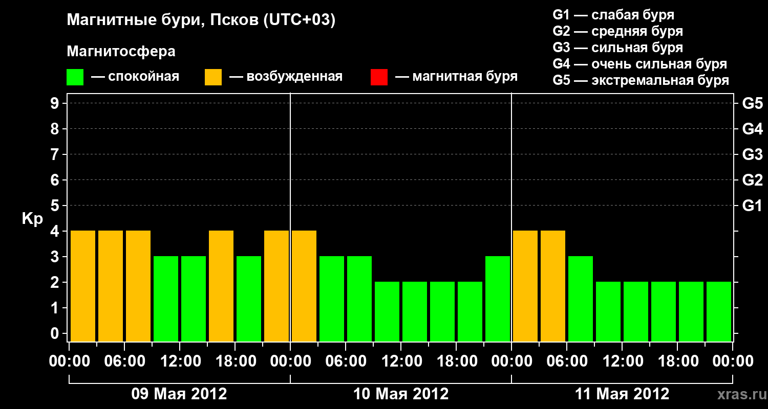Viewport: 768px width, 409px height.
Task: Click the orange 'возбужденная' legend swatch
Action: (x=214, y=77)
